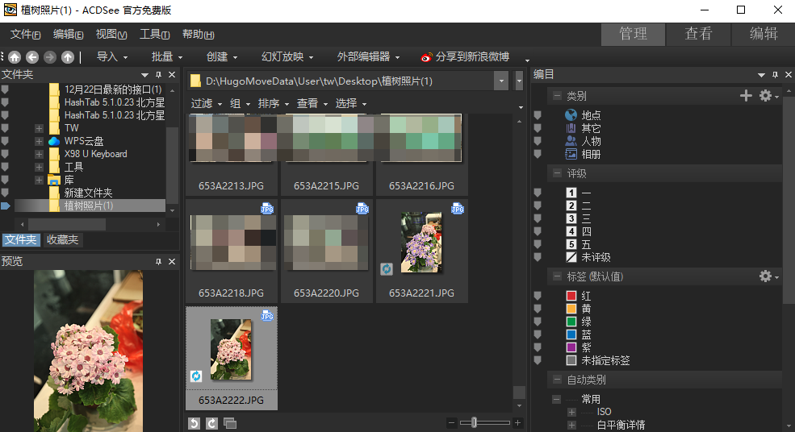Toggle the tag marker beside rating 一
This screenshot has height=432, width=795.
pyautogui.click(x=538, y=193)
